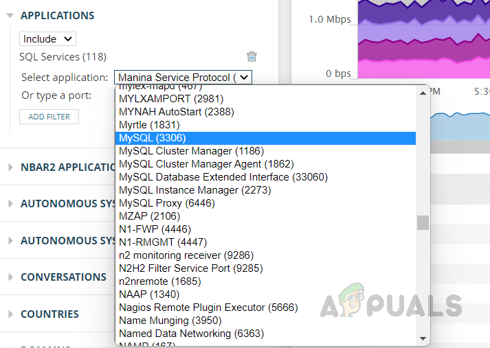Expand the NBAR2 Applications section

pyautogui.click(x=10, y=167)
